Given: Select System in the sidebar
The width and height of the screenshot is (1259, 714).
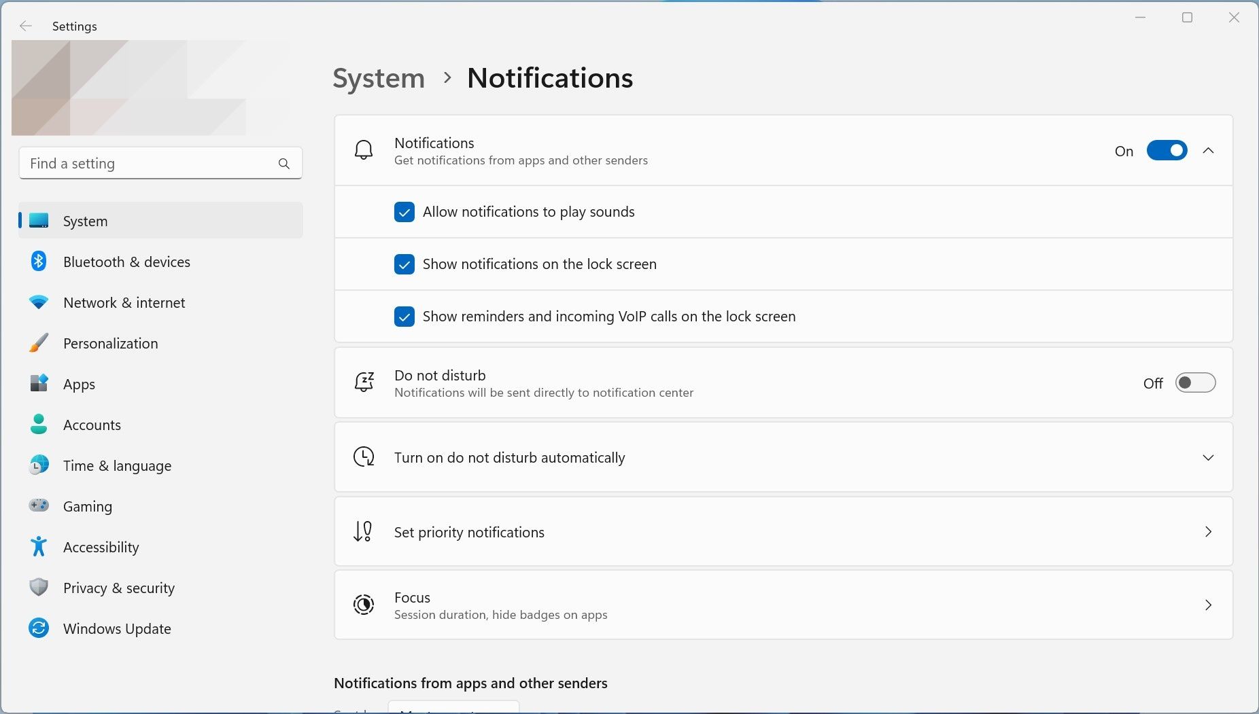Looking at the screenshot, I should (160, 221).
